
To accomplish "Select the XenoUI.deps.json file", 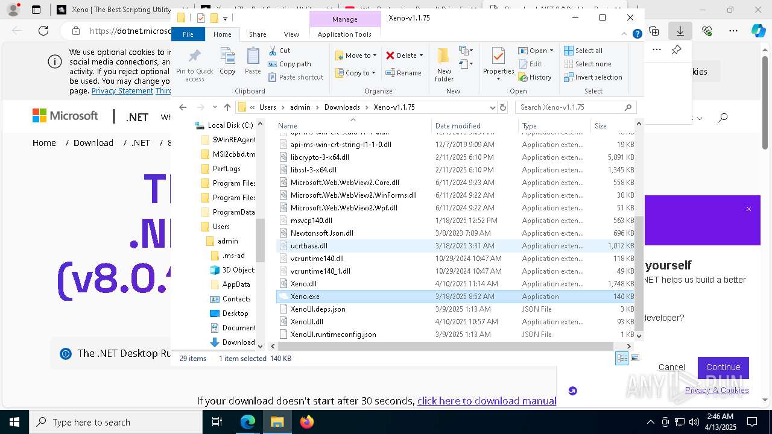I will pyautogui.click(x=318, y=309).
